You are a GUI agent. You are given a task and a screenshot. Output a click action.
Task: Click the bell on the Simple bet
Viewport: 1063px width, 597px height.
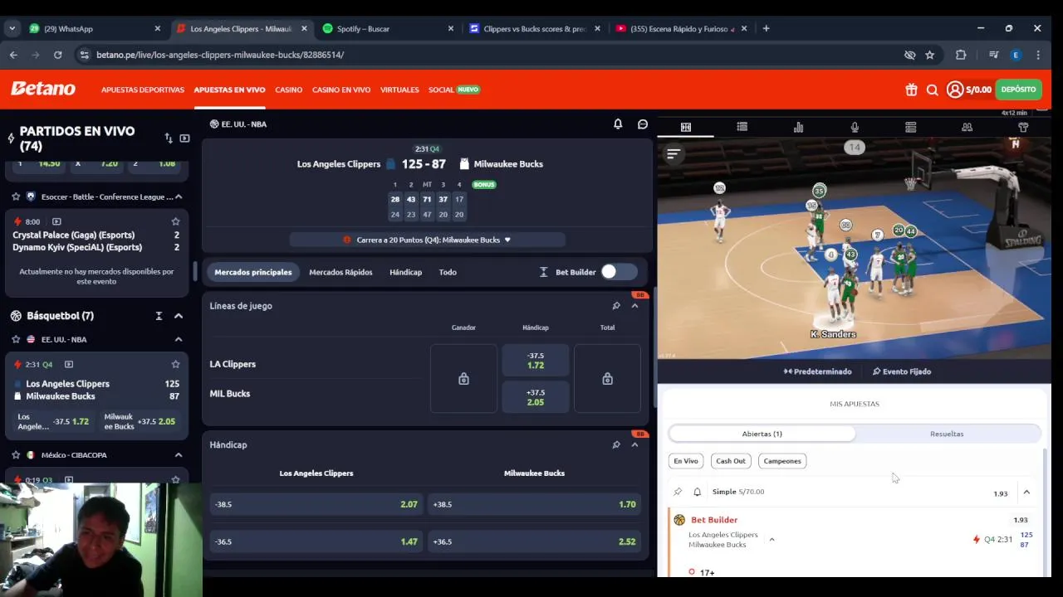tap(697, 492)
